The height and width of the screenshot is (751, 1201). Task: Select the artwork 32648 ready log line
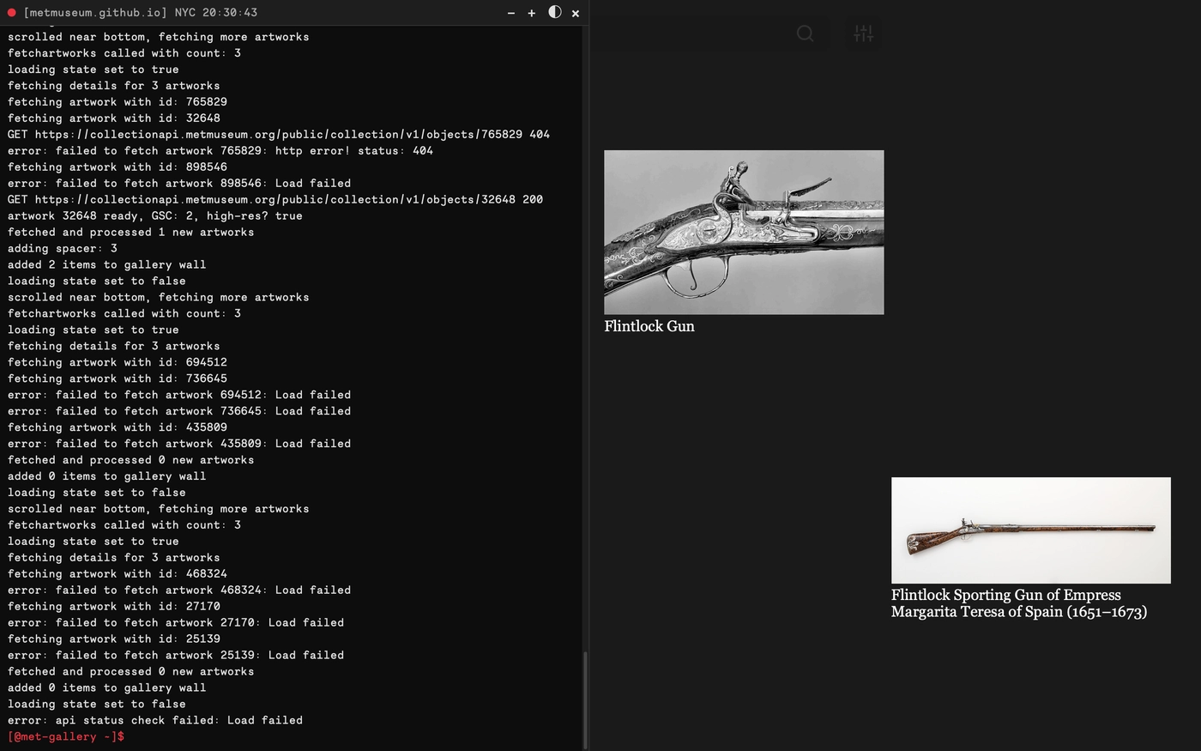click(x=154, y=215)
